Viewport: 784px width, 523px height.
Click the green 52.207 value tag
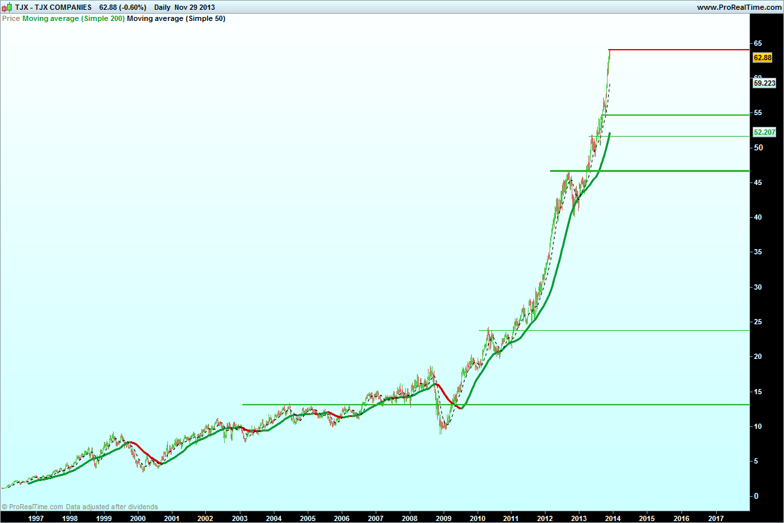coord(764,131)
